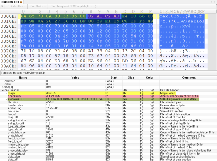Click hex byte 7D at offset 0070h
217x161 pixels.
23,51
